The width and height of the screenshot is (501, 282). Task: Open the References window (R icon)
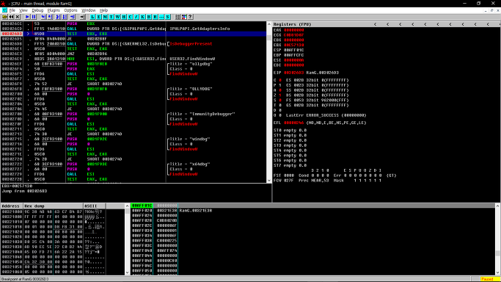156,17
